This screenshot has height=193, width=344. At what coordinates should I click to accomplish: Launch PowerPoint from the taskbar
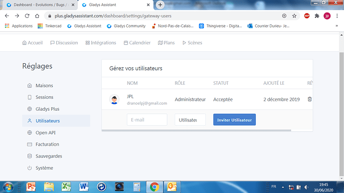click(x=31, y=187)
